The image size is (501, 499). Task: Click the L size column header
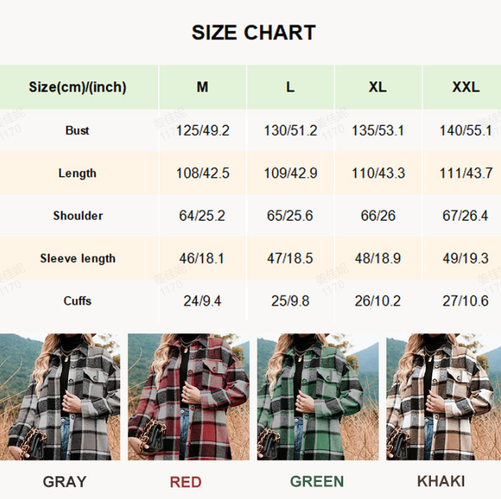(x=290, y=87)
